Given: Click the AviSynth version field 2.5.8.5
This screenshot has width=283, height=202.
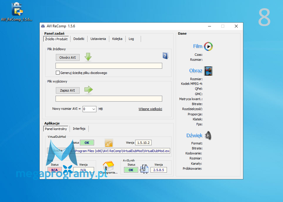Looking at the screenshot, I should tap(159, 170).
